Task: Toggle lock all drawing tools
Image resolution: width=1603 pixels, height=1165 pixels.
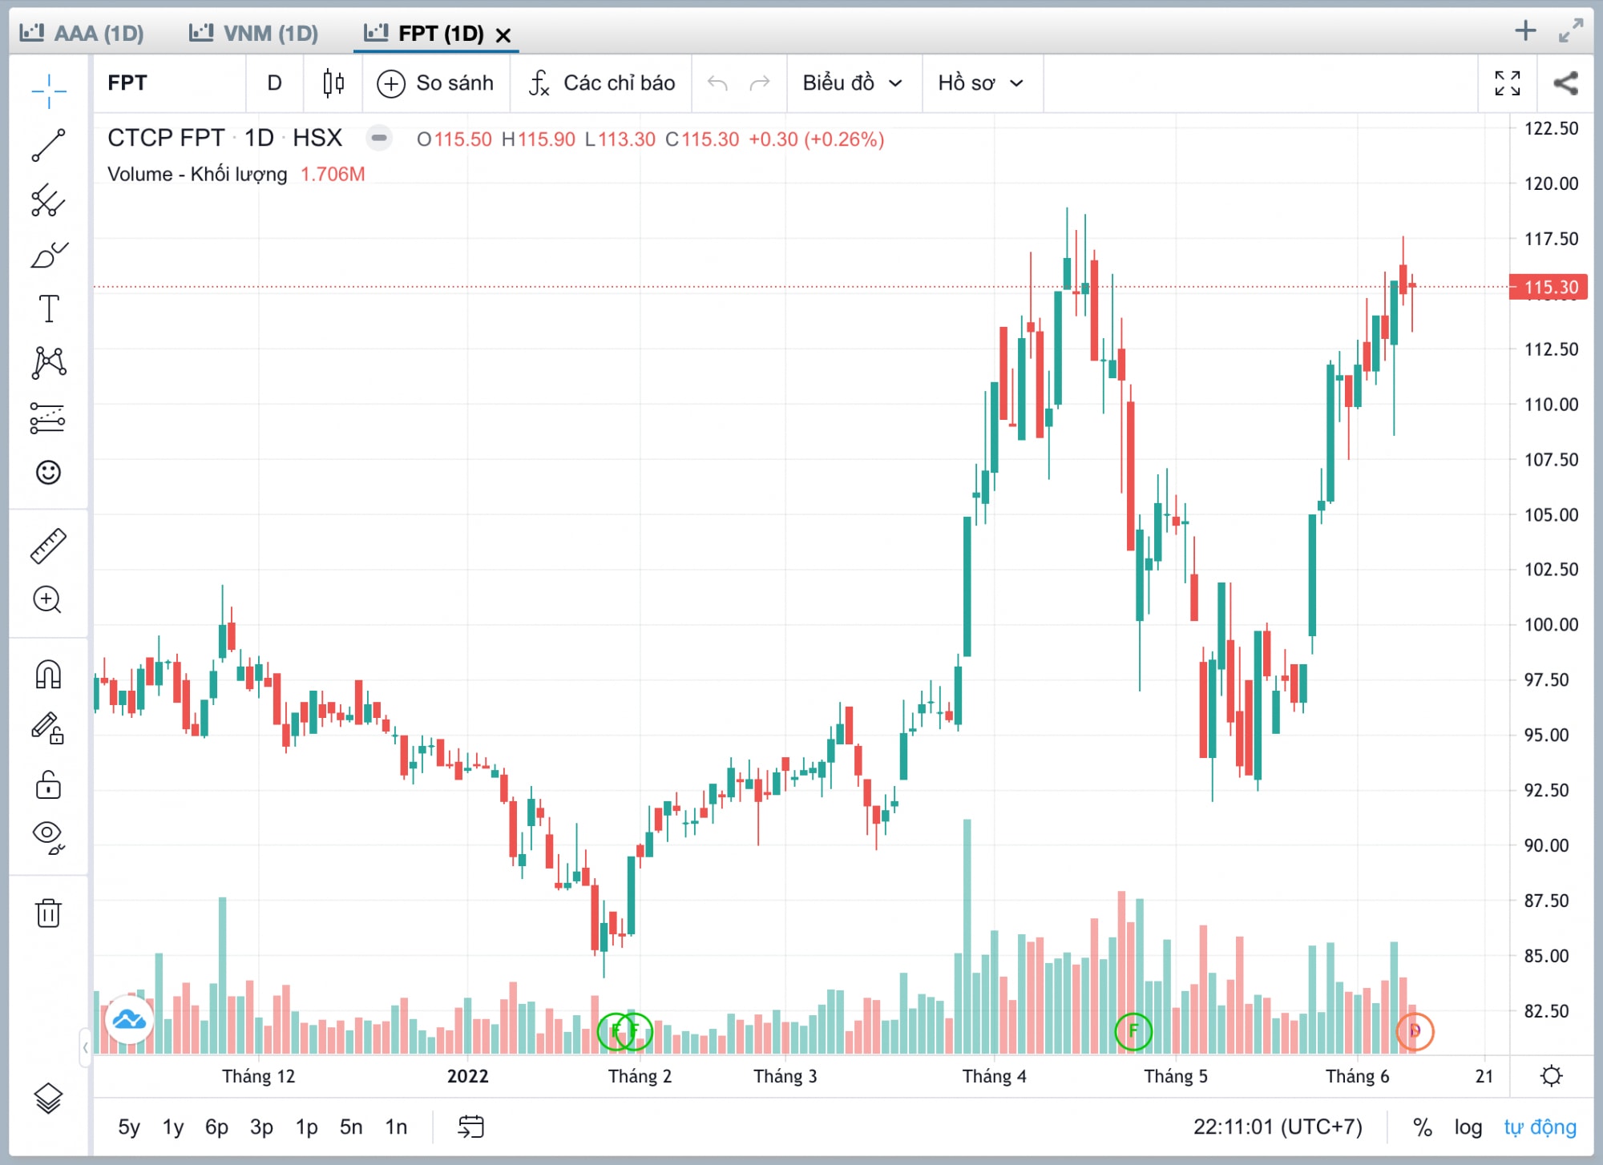Action: [49, 784]
